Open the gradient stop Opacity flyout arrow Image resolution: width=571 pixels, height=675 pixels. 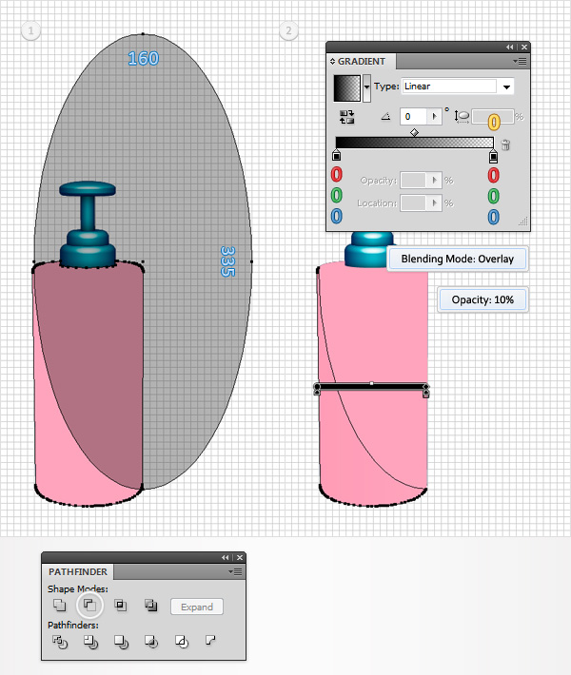(x=434, y=180)
